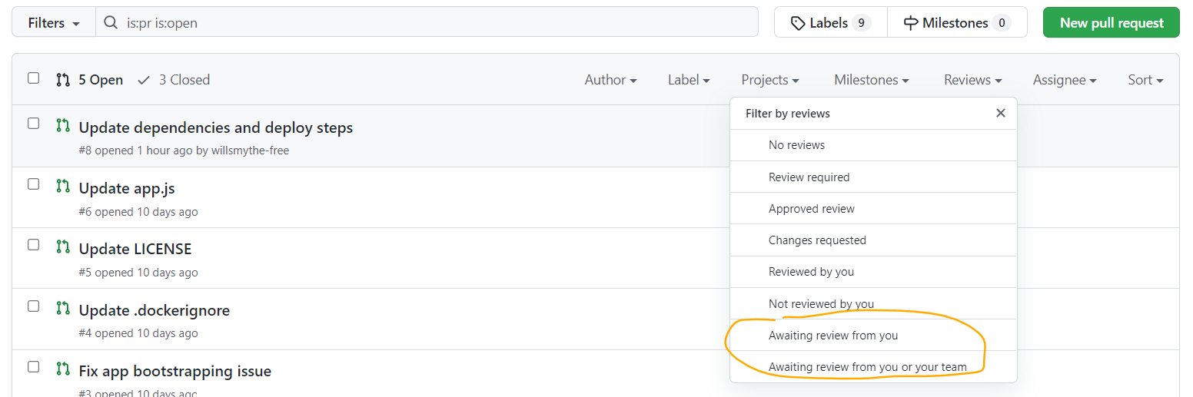Select Review required filter option
Screen dimensions: 1193x397
873,177
